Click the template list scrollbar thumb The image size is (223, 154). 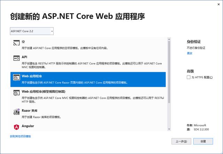click(169, 72)
